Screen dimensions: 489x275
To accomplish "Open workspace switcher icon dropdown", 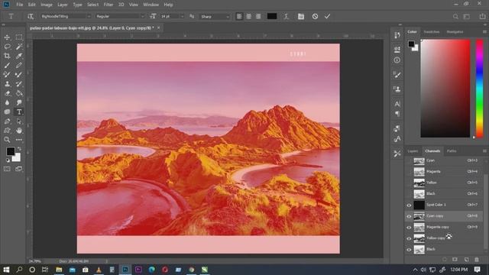I will (467, 16).
